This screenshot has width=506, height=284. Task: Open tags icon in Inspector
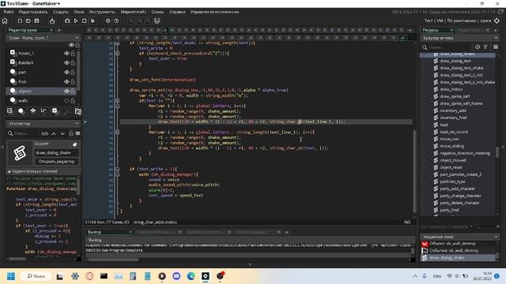click(75, 144)
